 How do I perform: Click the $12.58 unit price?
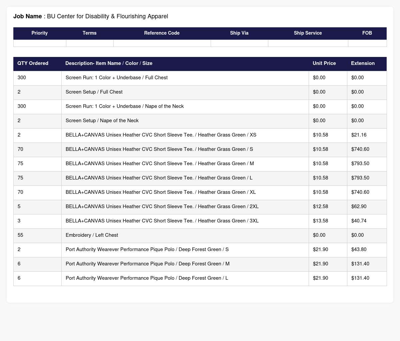click(321, 206)
